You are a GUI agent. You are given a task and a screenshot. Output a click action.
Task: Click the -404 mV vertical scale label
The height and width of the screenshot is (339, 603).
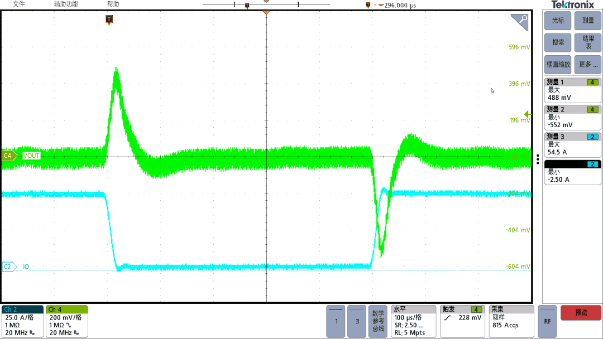(x=518, y=230)
